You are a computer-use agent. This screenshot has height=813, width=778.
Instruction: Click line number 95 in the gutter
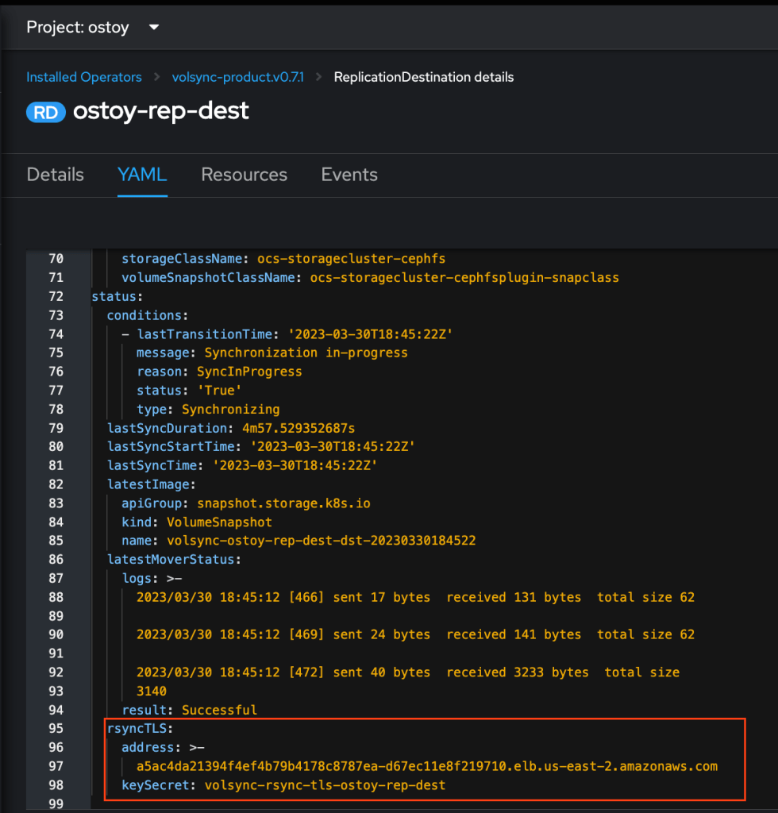click(56, 729)
